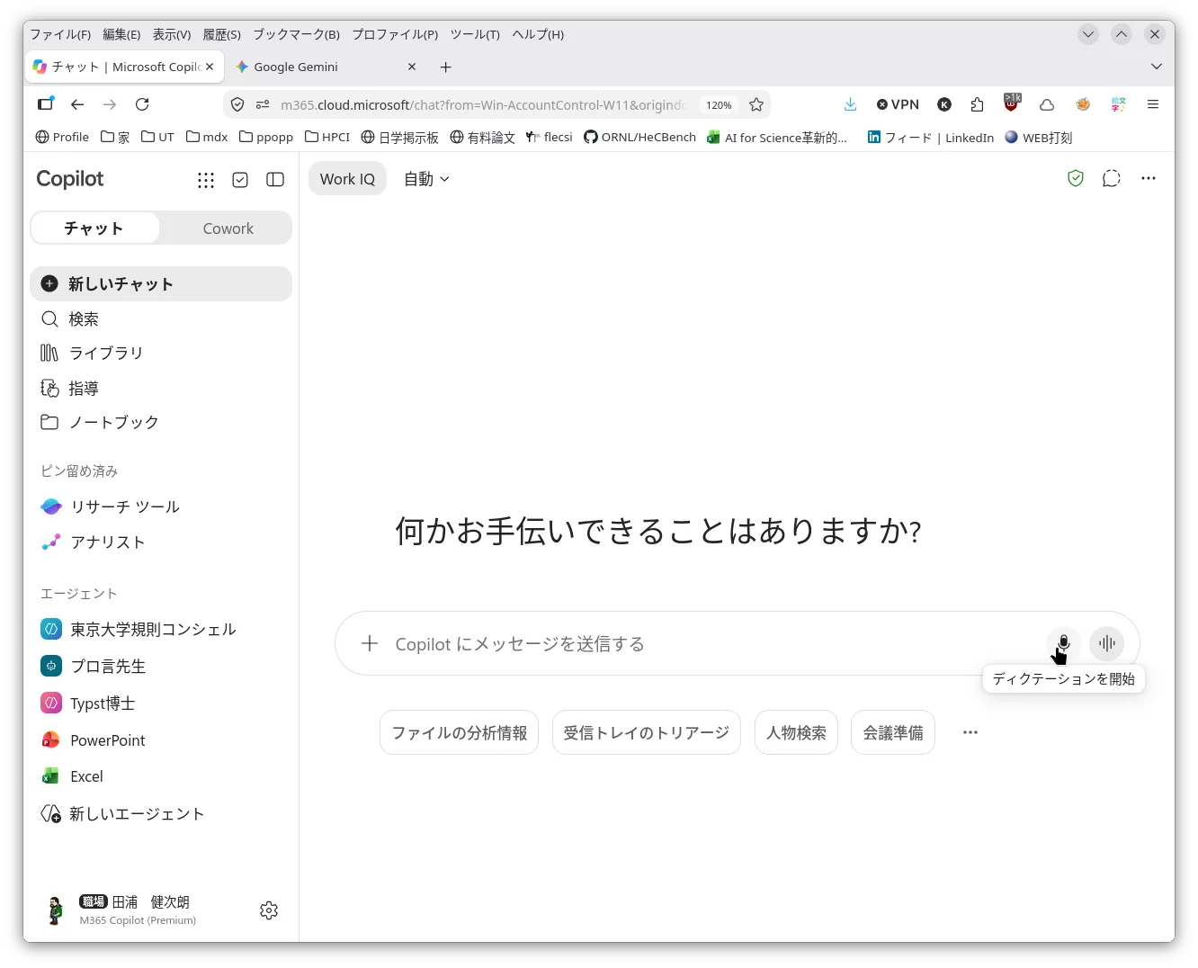The image size is (1198, 968).
Task: Open 履歴(S) menu
Action: tap(221, 34)
